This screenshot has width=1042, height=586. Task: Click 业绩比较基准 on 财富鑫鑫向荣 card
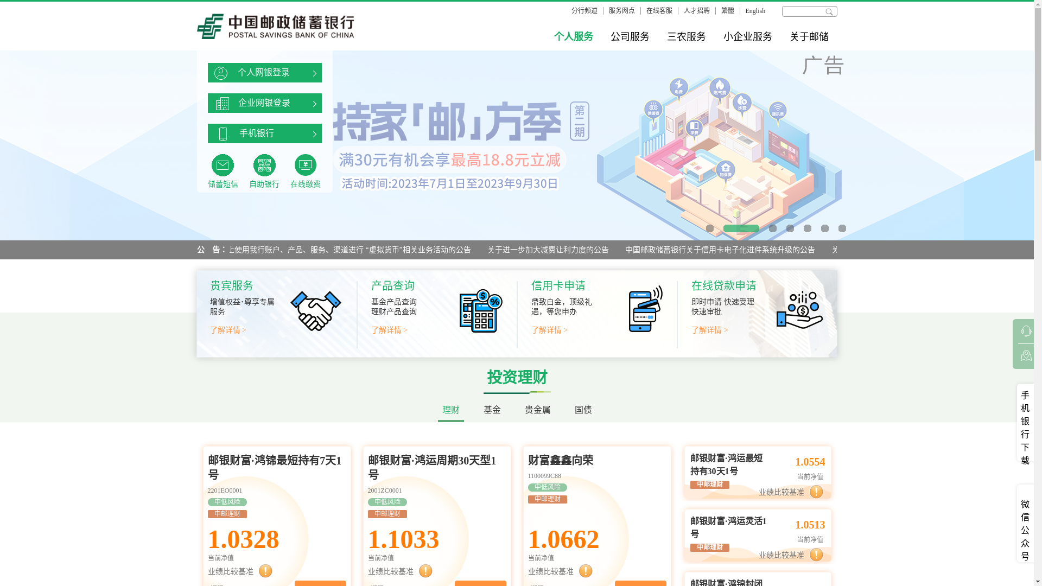[551, 571]
